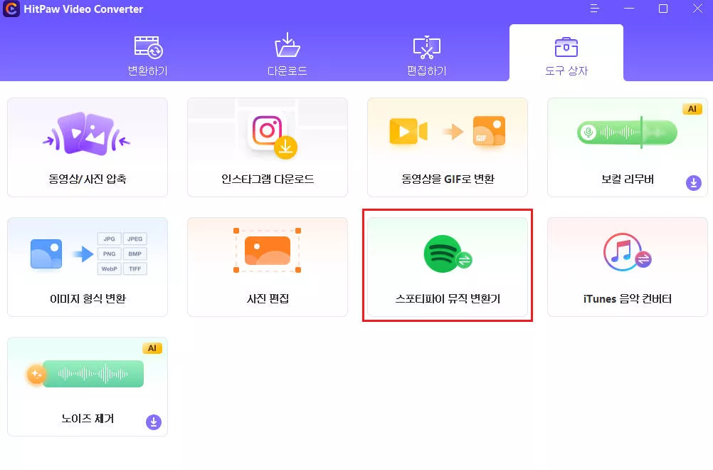
Task: Close the HitPaw Video Converter window
Action: coord(697,9)
